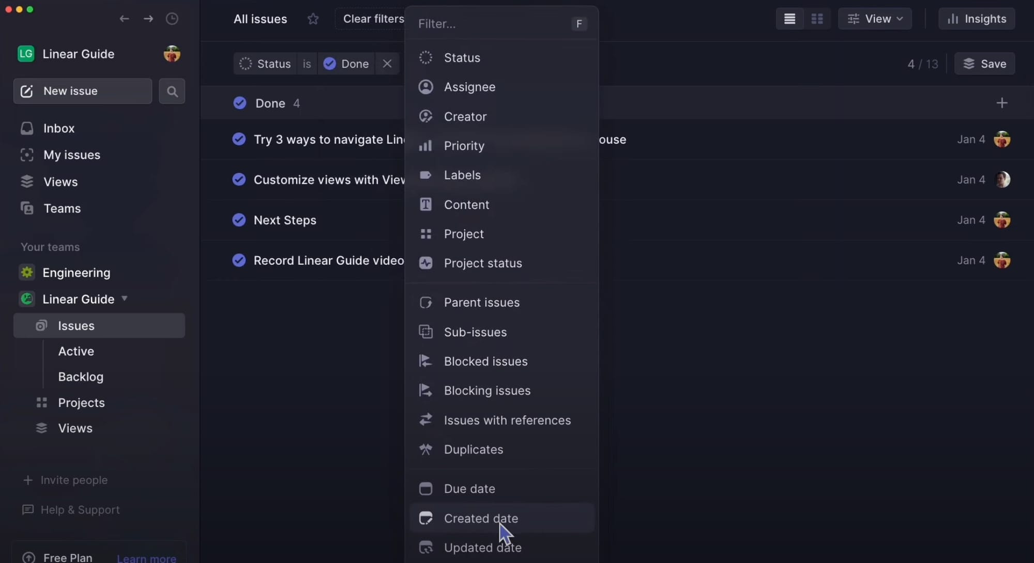The width and height of the screenshot is (1034, 563).
Task: Choose Assignee filter option
Action: click(x=501, y=87)
